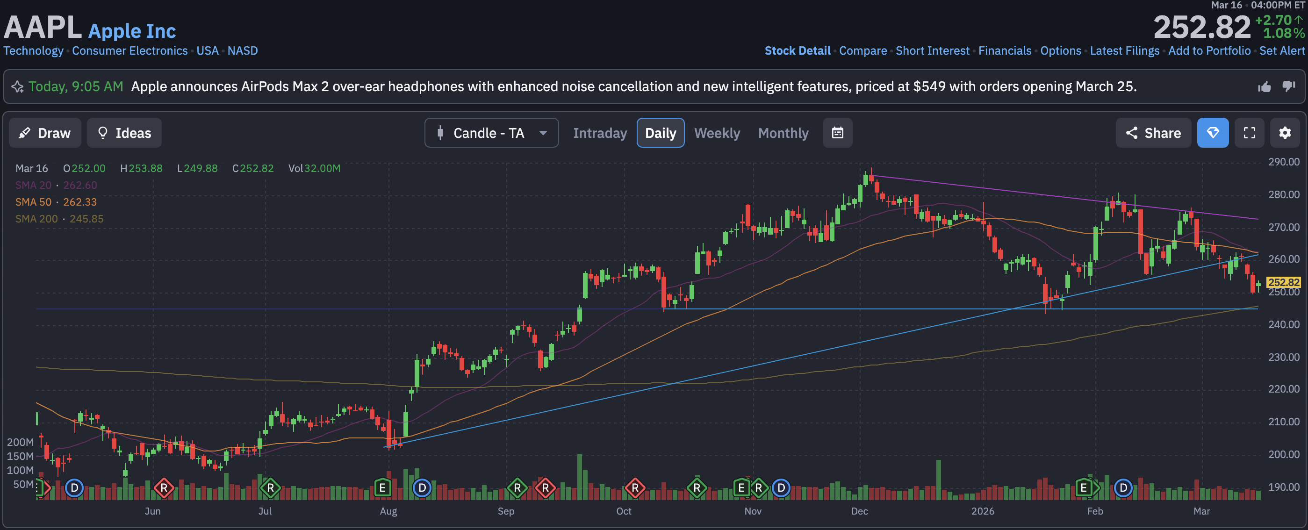Open the calendar date range picker
The width and height of the screenshot is (1308, 530).
[837, 133]
